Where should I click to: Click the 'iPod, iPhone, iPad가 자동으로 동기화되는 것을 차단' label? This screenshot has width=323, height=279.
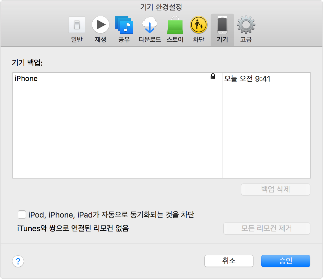click(x=111, y=215)
